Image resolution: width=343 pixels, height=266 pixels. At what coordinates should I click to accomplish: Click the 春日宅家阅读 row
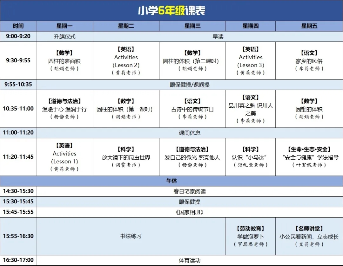tap(190, 191)
